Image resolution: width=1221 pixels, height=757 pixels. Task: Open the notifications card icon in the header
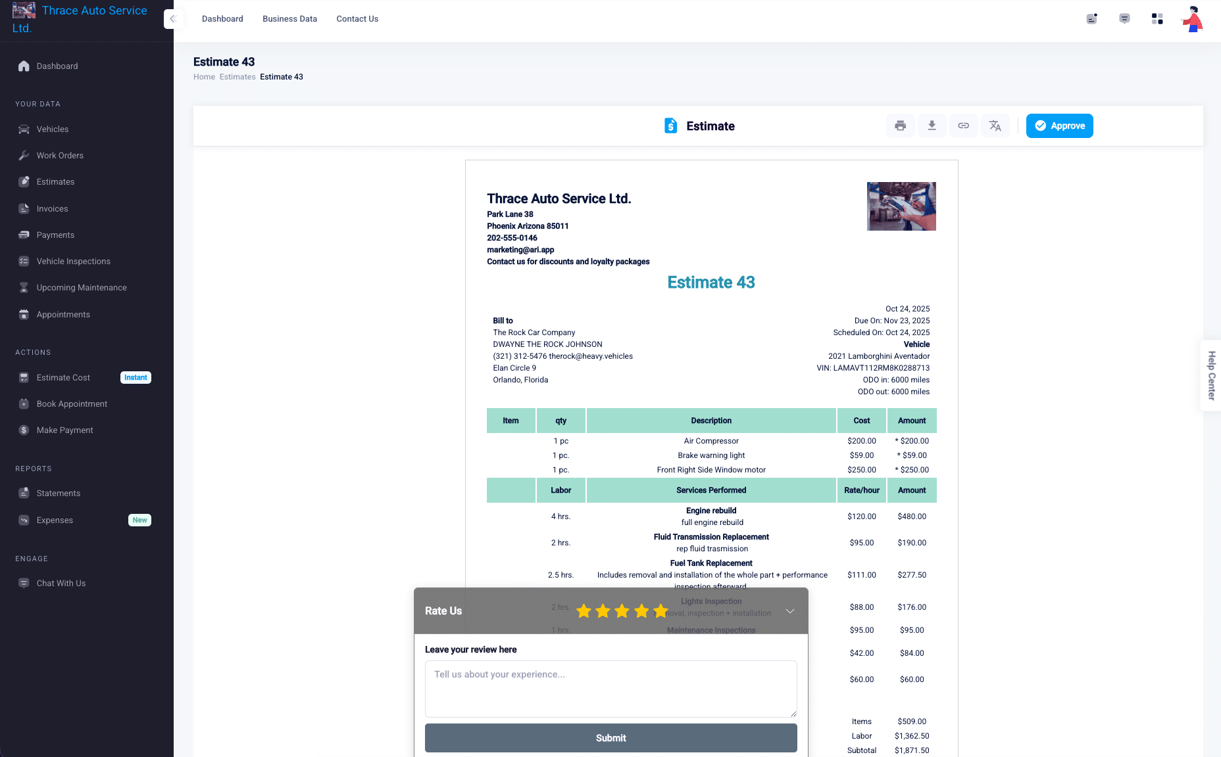[x=1091, y=19]
